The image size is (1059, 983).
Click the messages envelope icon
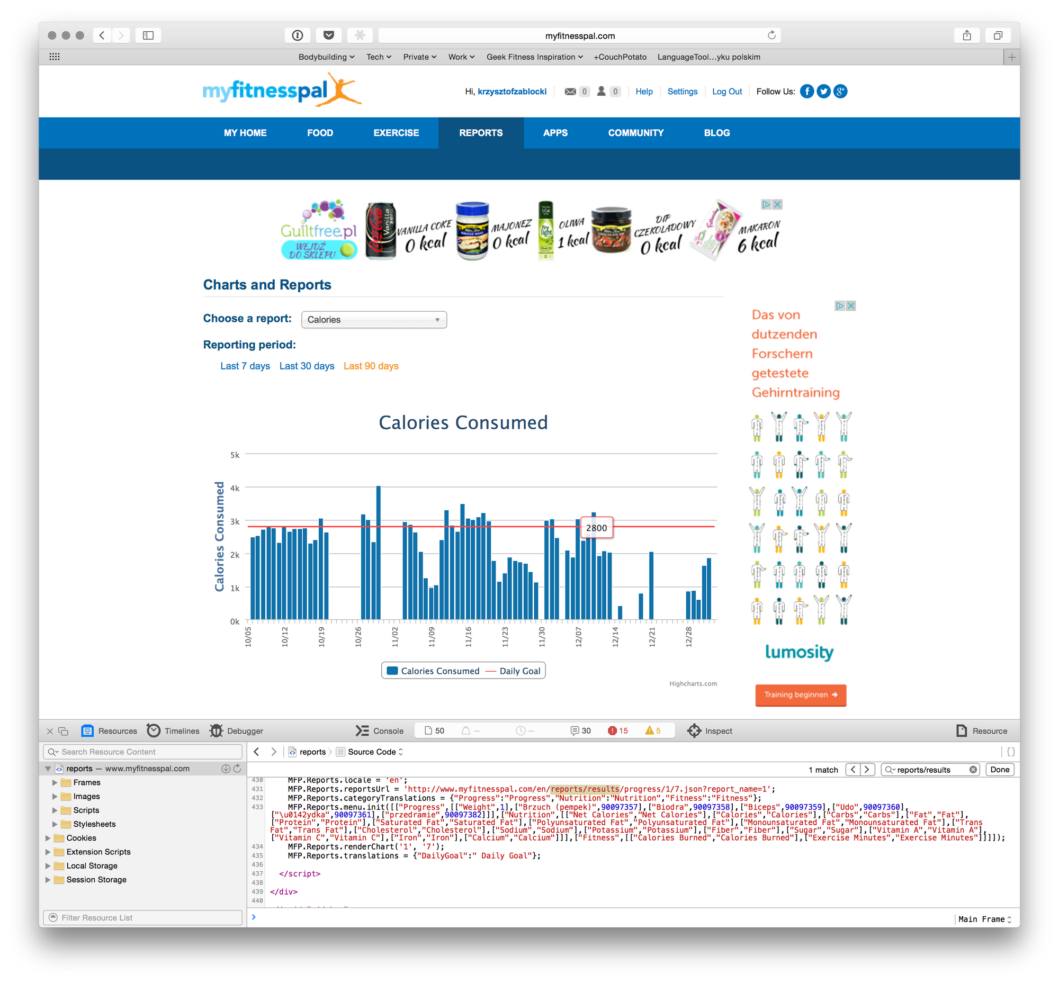(x=570, y=92)
